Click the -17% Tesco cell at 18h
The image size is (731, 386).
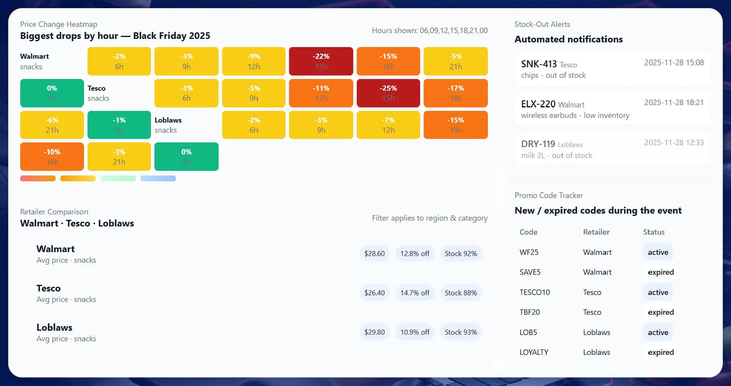tap(455, 93)
